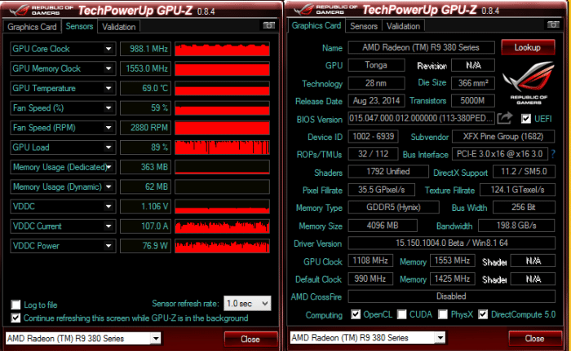571x351 pixels.
Task: Click '4096 MB' memory size value
Action: (x=383, y=225)
